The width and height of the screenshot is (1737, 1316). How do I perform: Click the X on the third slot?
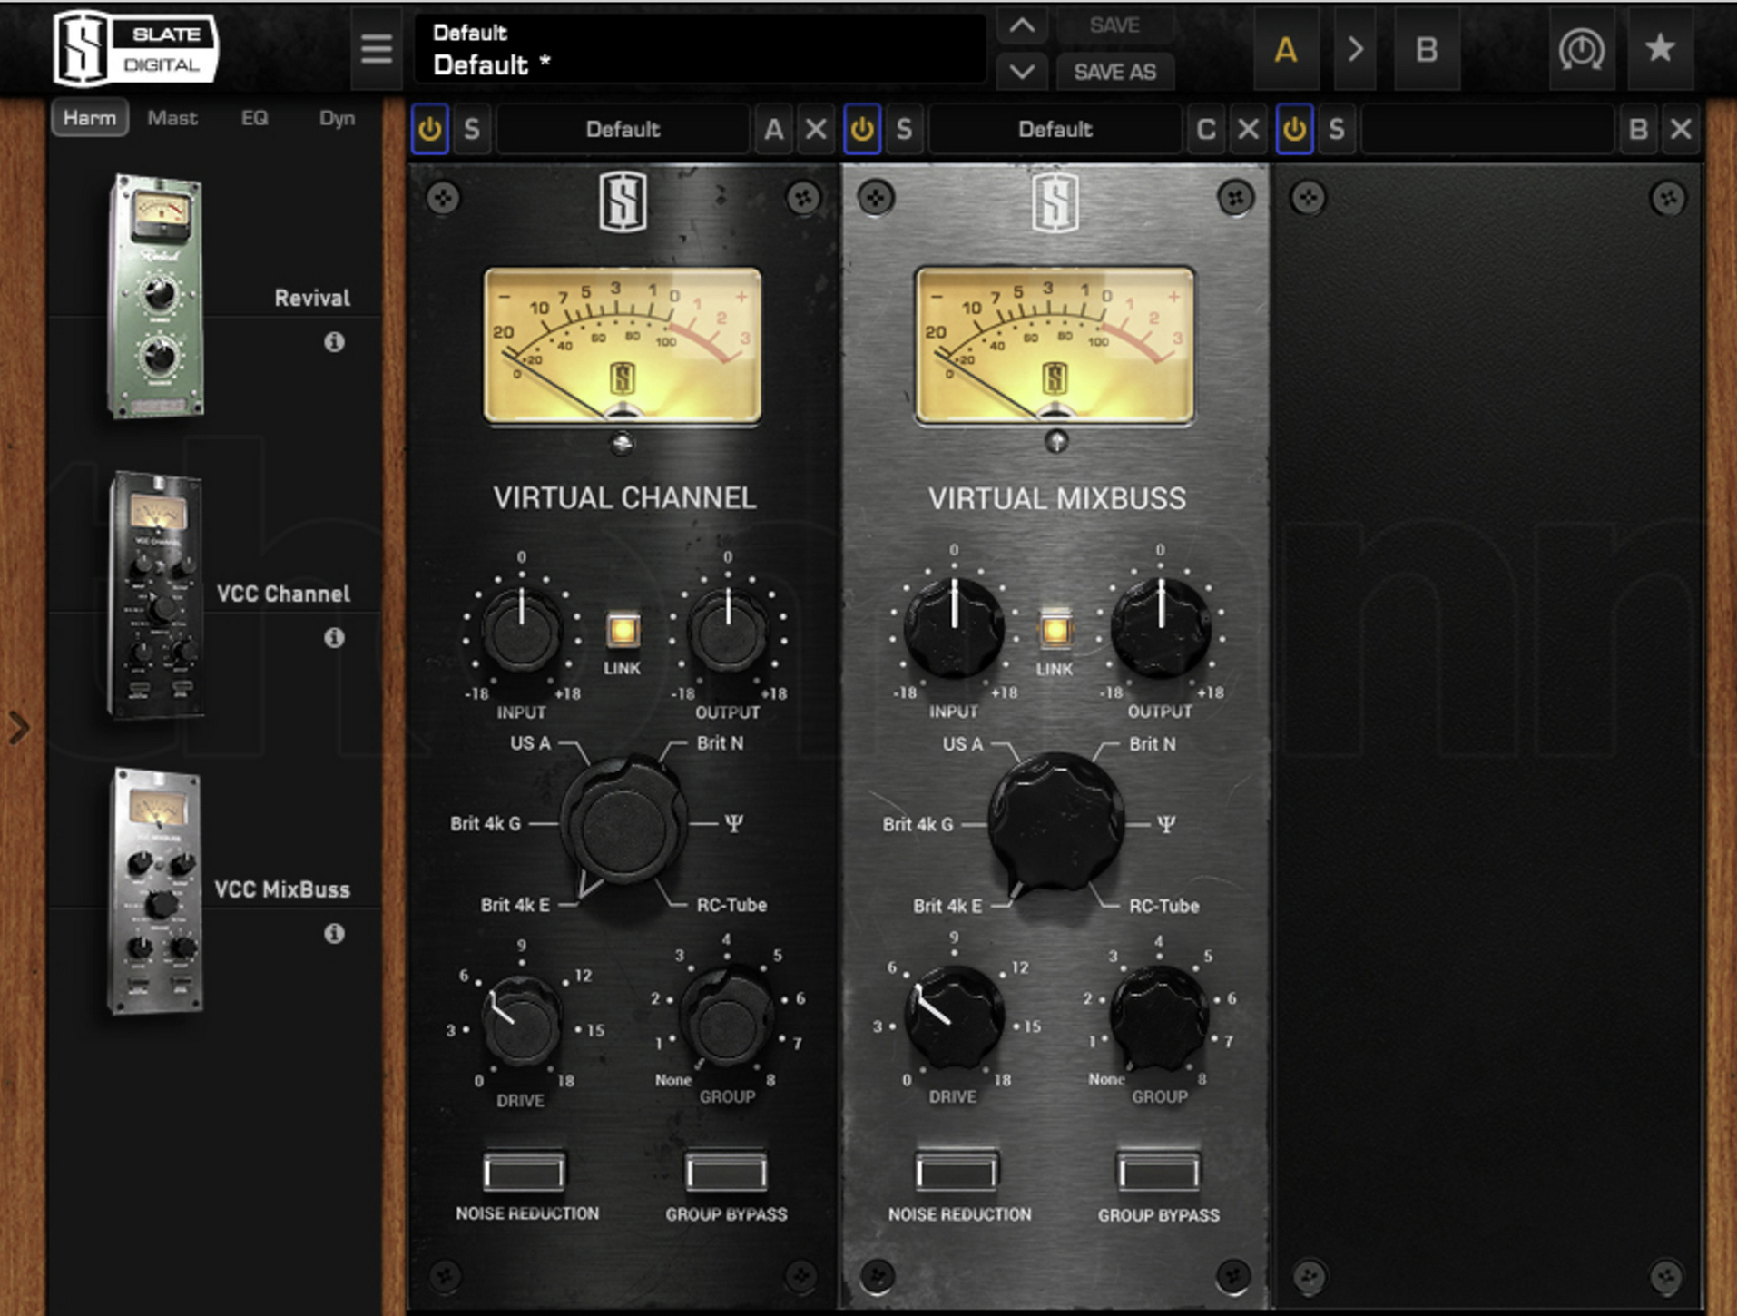(1681, 129)
